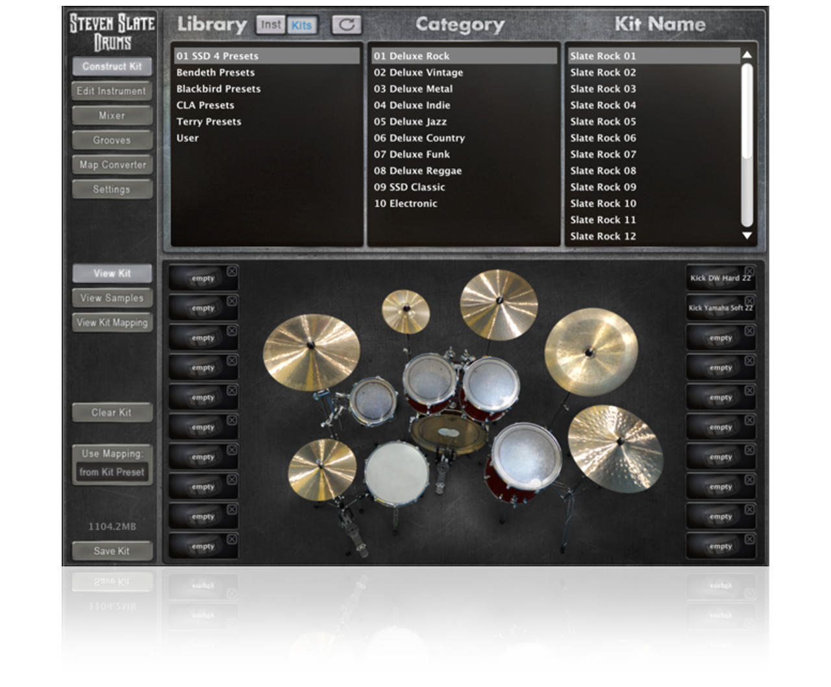Open the Construct Kit page

(112, 66)
